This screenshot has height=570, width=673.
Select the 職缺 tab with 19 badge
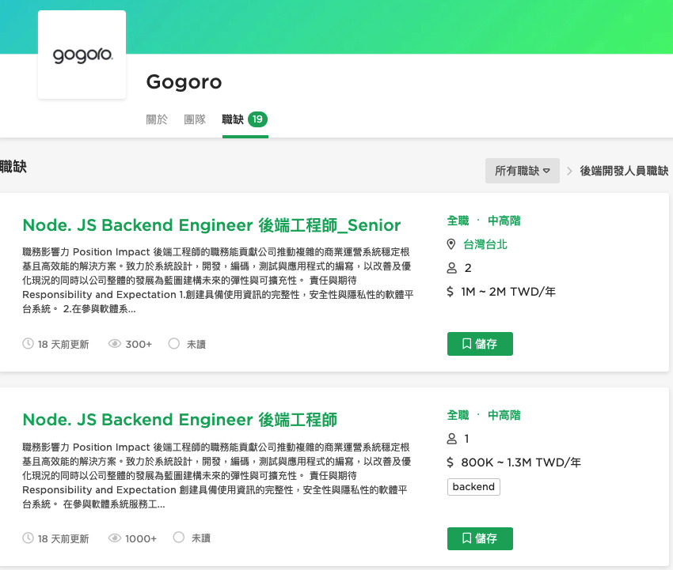pos(245,119)
